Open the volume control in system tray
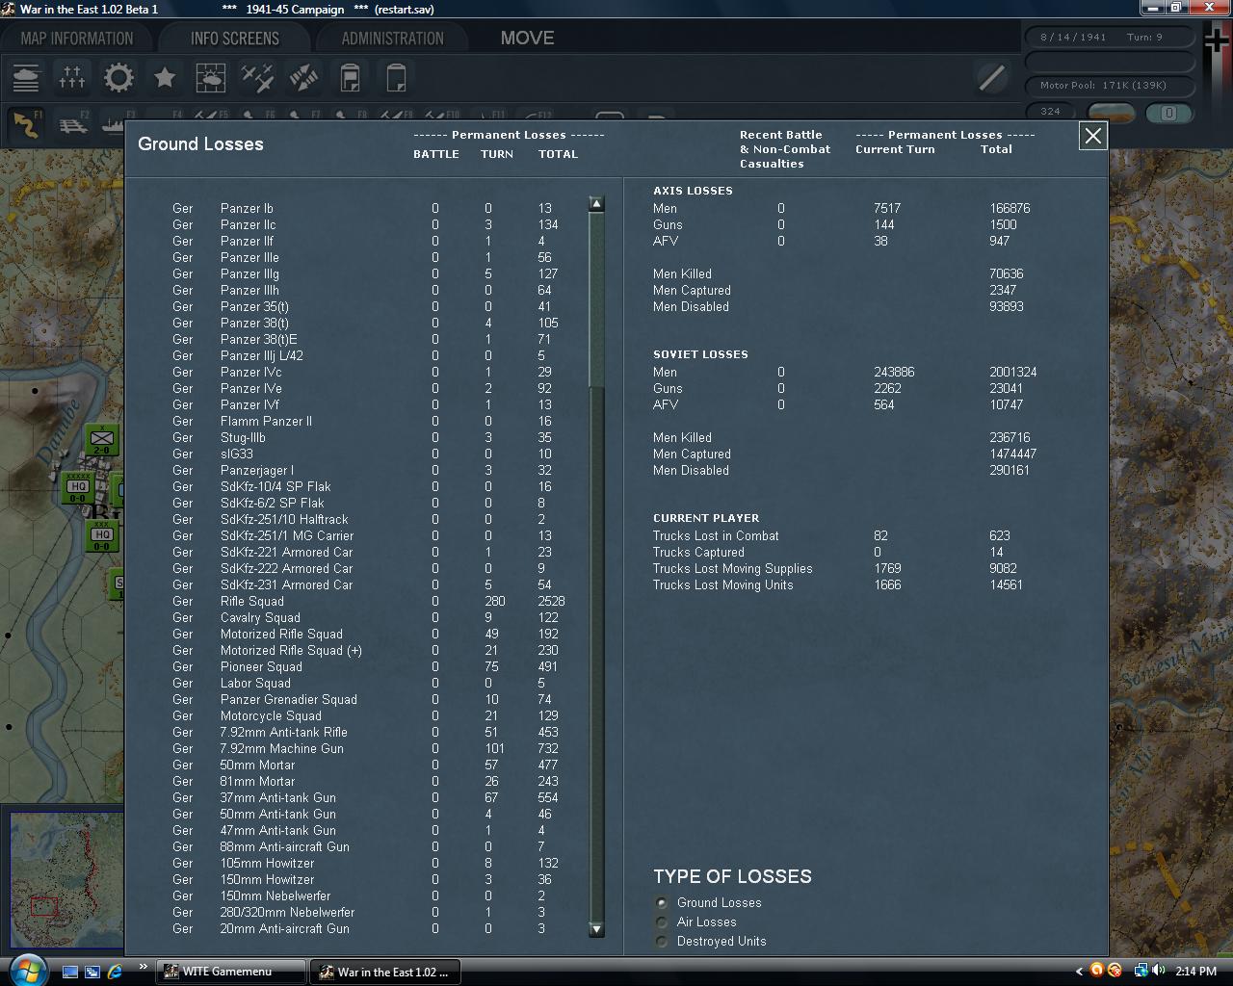 tap(1158, 971)
